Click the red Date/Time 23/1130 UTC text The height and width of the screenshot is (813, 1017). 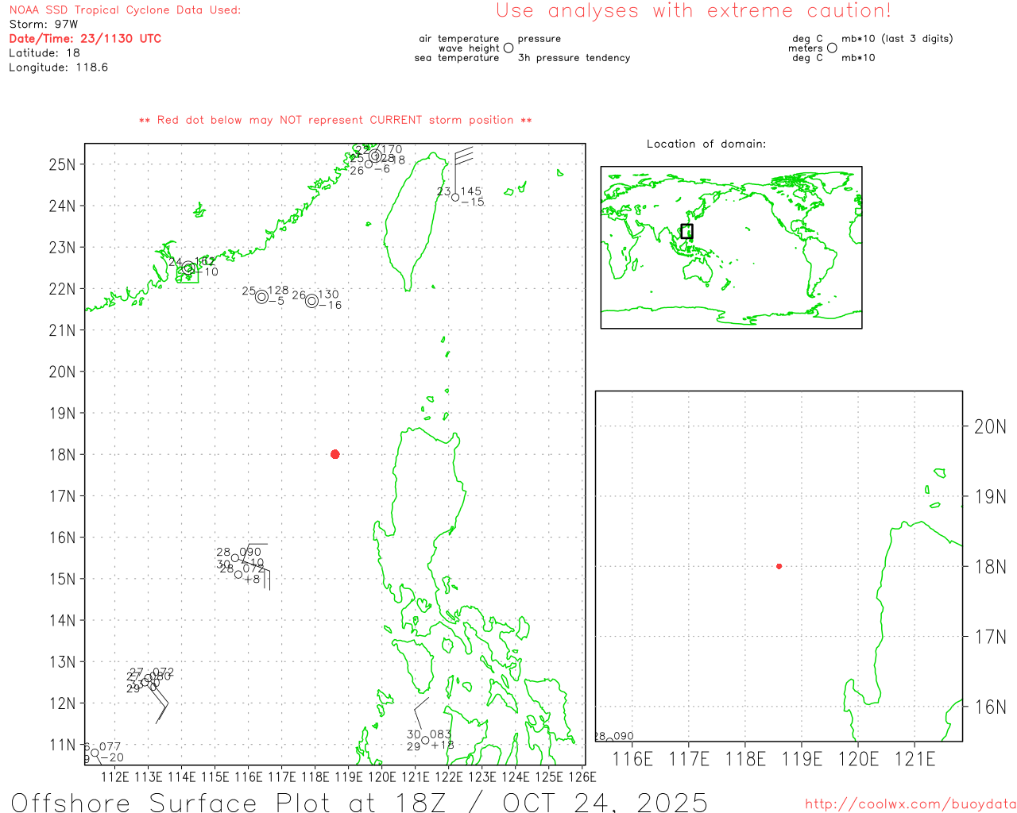[85, 39]
